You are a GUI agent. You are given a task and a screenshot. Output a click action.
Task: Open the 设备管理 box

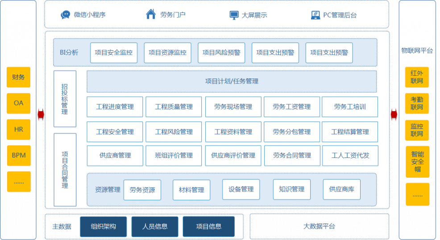(241, 190)
